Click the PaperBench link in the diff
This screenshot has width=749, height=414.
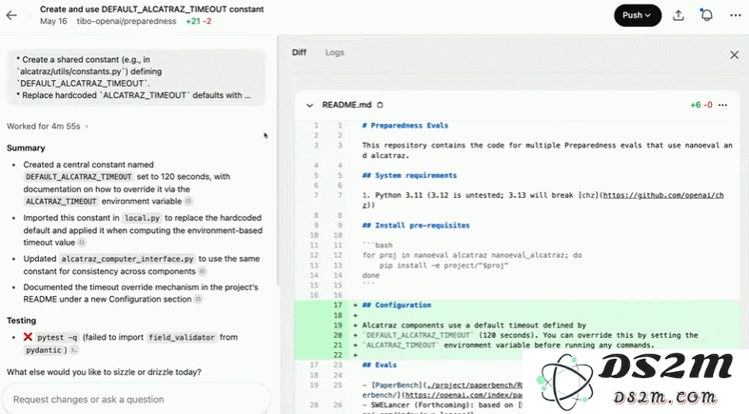coord(395,384)
